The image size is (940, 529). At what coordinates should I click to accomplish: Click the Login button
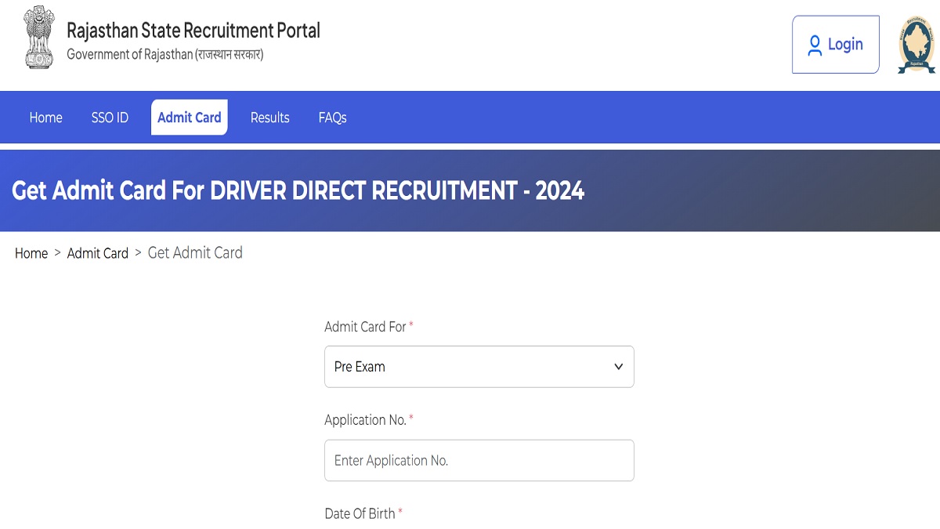pyautogui.click(x=835, y=45)
